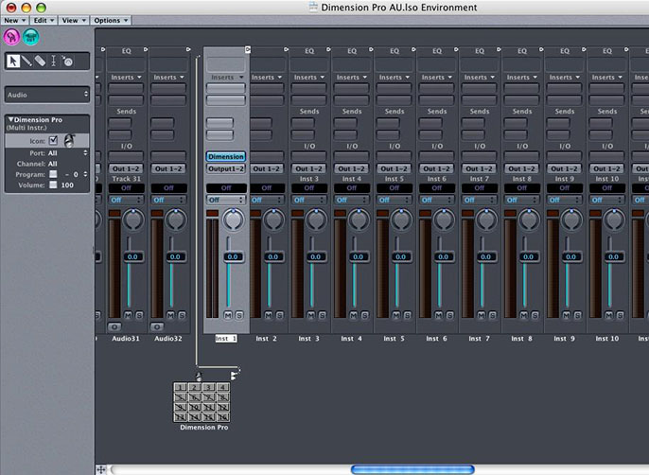This screenshot has width=649, height=475.
Task: Change the Program number stepper
Action: pos(85,174)
